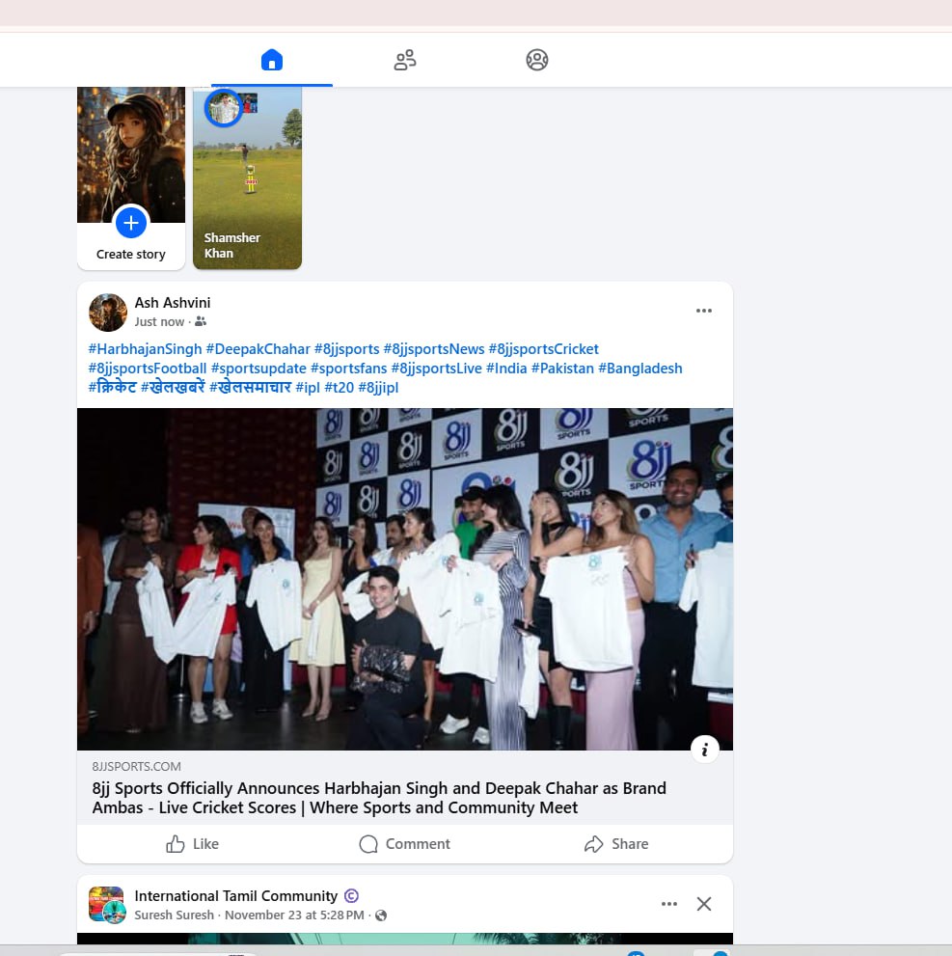Viewport: 952px width, 956px height.
Task: Click the #8jjsportsFootball hashtag
Action: pos(148,369)
